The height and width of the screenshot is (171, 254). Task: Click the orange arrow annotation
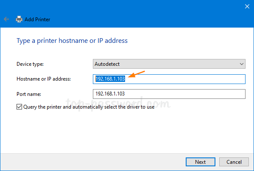[136, 74]
